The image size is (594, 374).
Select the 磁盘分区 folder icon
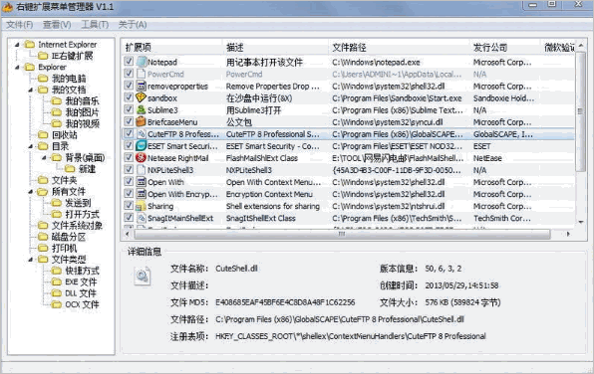pyautogui.click(x=43, y=237)
